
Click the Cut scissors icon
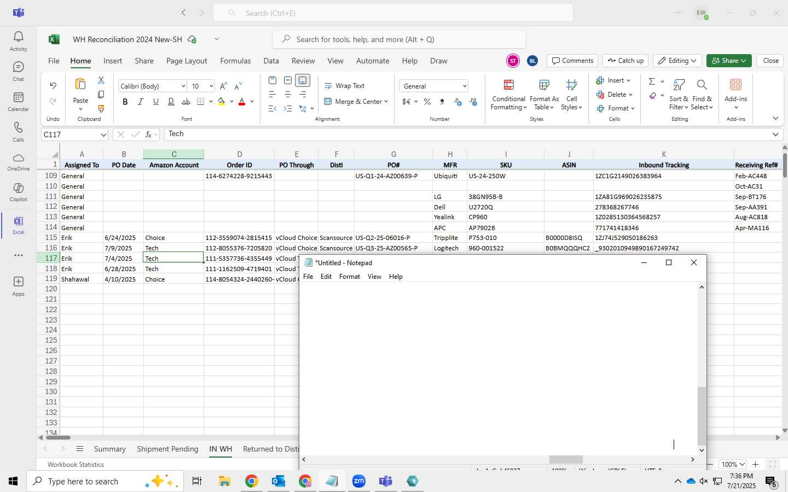[x=101, y=80]
